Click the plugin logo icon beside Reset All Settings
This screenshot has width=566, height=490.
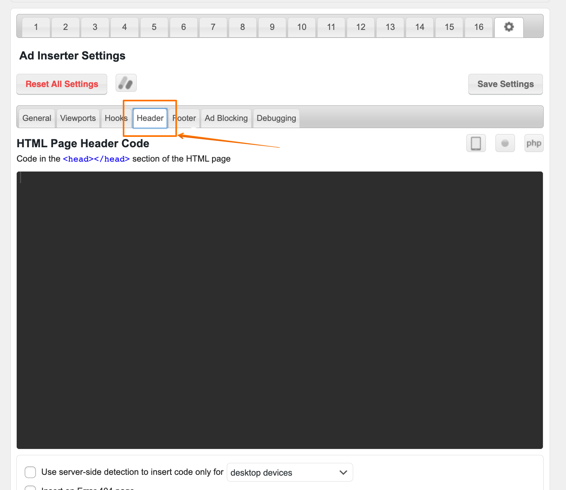tap(126, 83)
